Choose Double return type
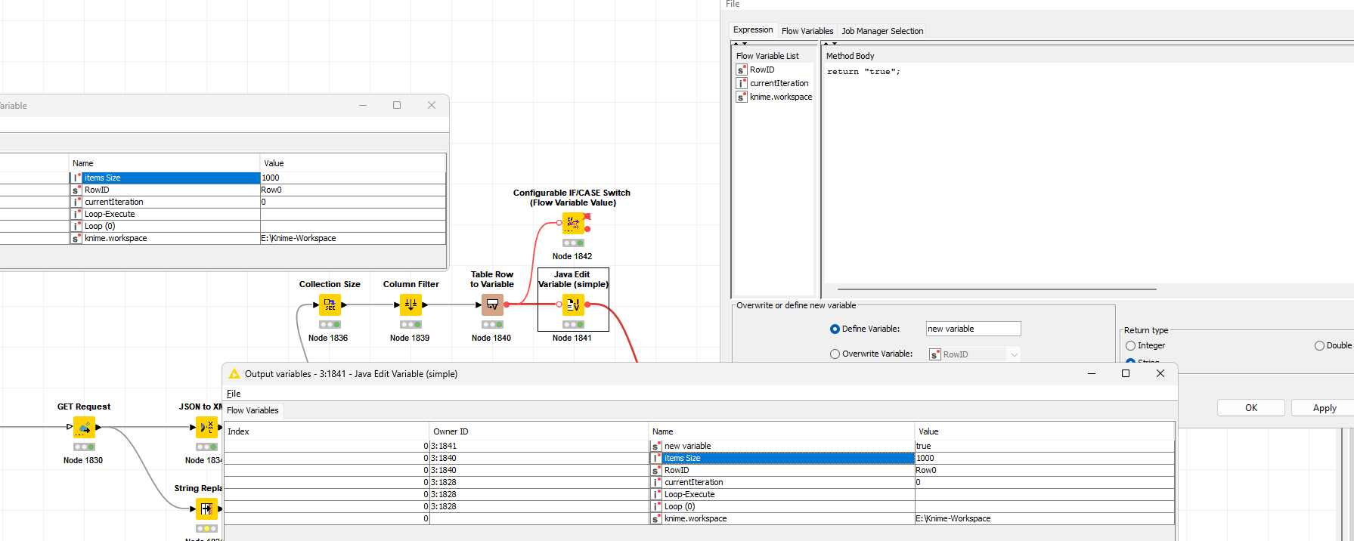1354x541 pixels. [x=1319, y=345]
